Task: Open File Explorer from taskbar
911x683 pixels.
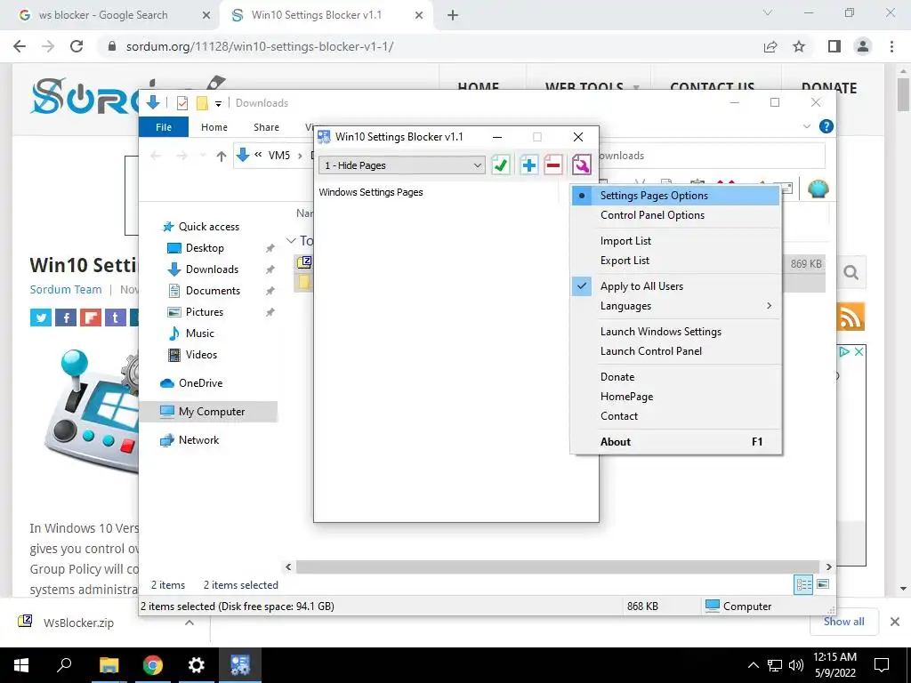Action: point(109,665)
